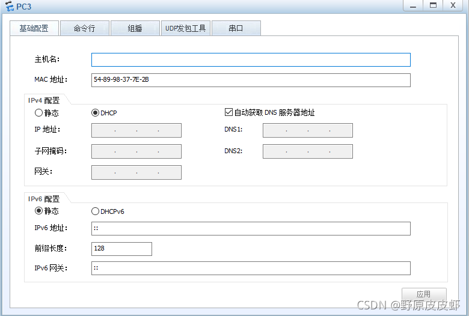Close the PC3 window
469x316 pixels.
click(x=453, y=5)
